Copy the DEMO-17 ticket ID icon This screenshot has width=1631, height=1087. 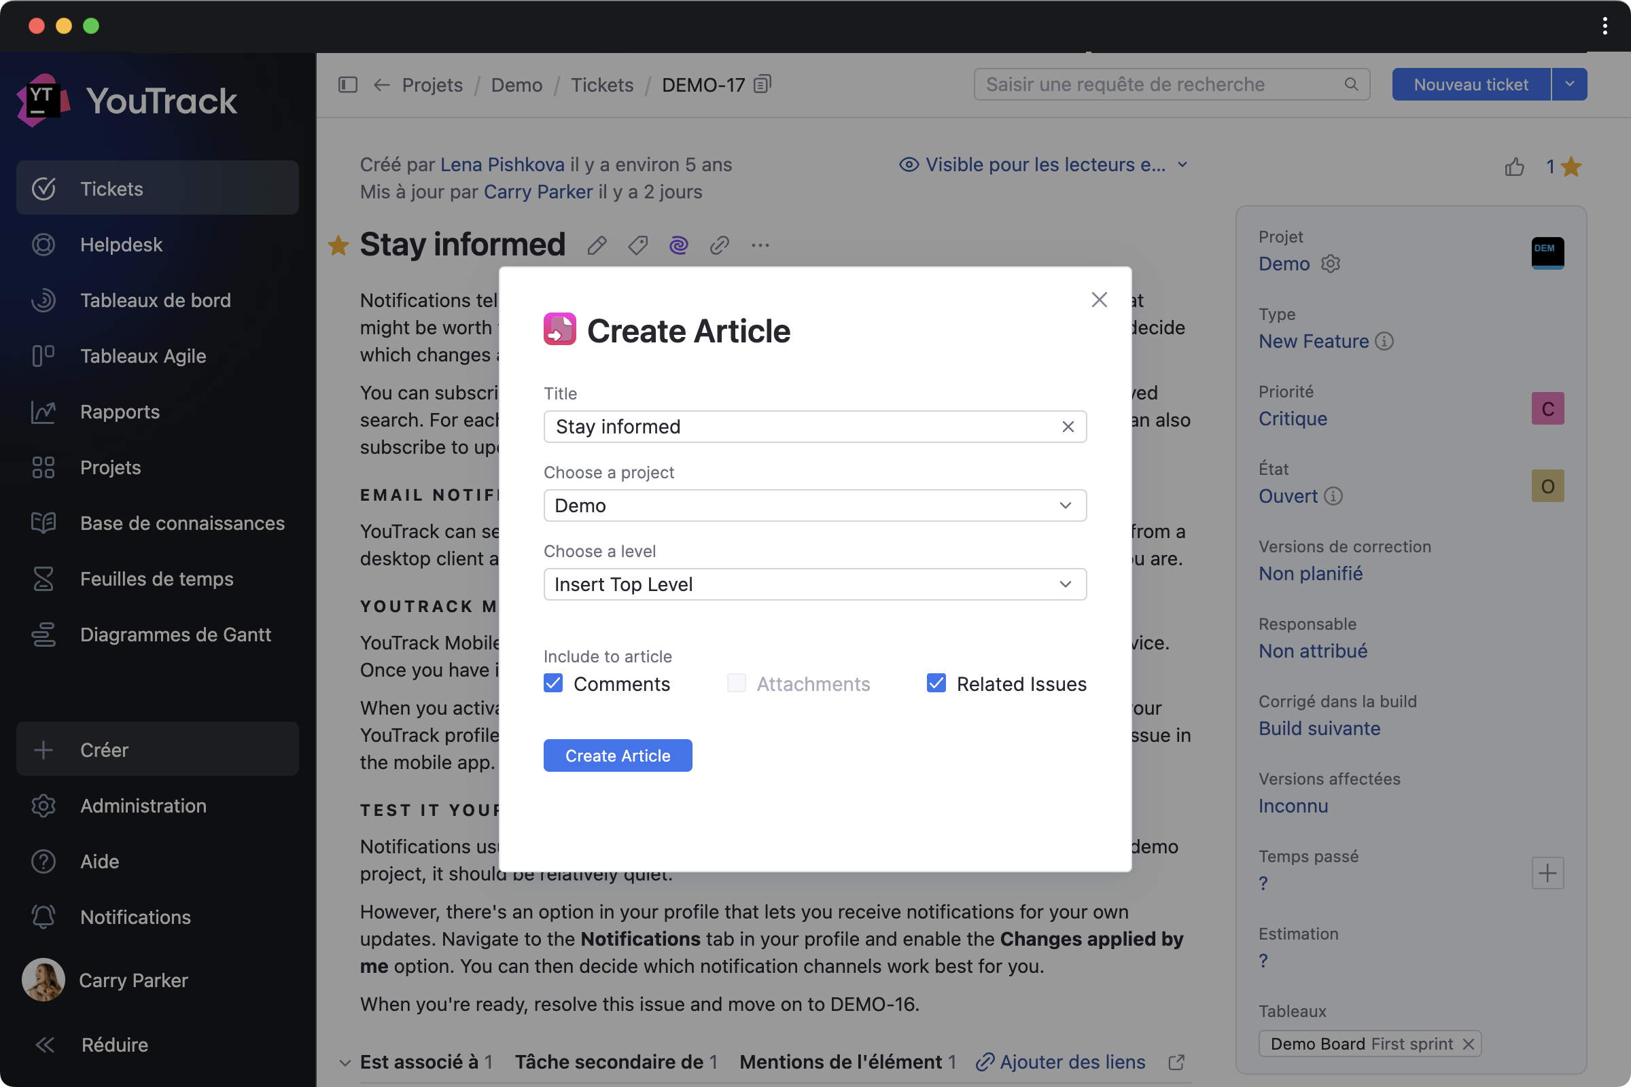[762, 84]
